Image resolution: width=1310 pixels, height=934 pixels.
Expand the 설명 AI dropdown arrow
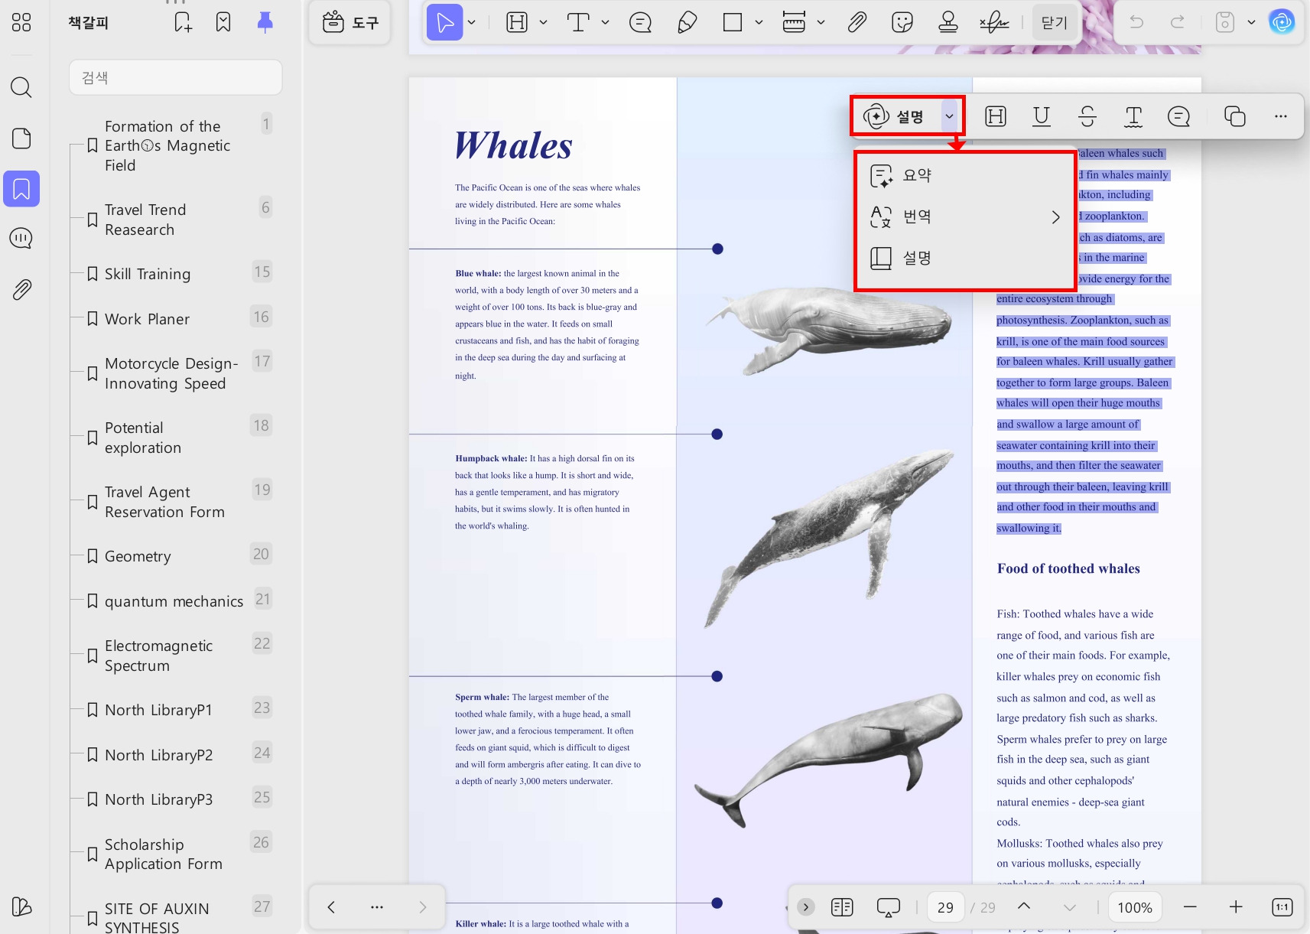(x=949, y=116)
